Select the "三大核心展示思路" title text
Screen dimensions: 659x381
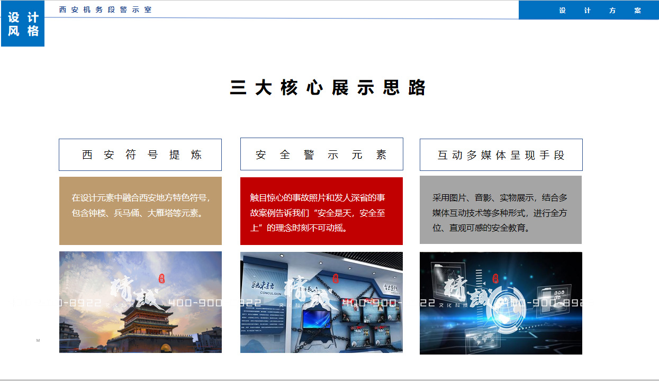[x=328, y=88]
